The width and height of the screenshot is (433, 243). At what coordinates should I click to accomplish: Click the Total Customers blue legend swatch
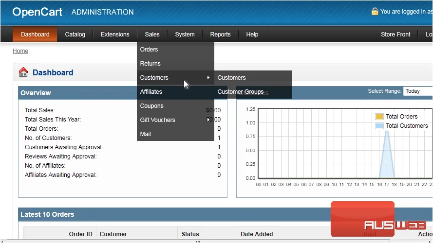379,126
